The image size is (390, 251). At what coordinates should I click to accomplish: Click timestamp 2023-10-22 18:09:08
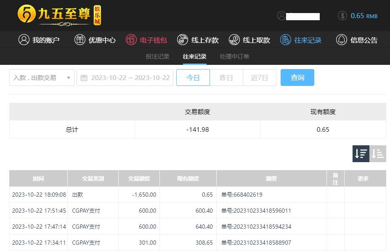(x=39, y=195)
